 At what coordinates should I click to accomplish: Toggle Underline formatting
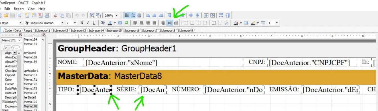94,23
